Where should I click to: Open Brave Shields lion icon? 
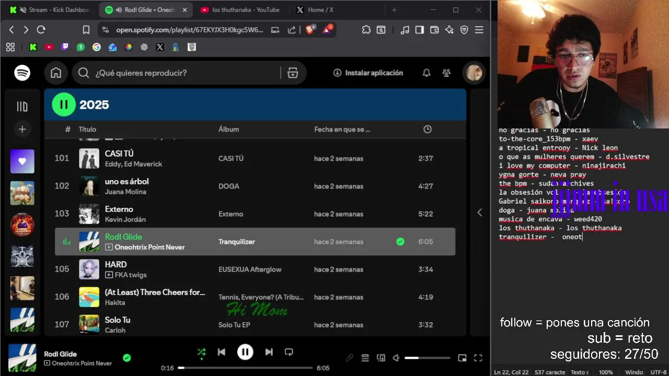309,30
